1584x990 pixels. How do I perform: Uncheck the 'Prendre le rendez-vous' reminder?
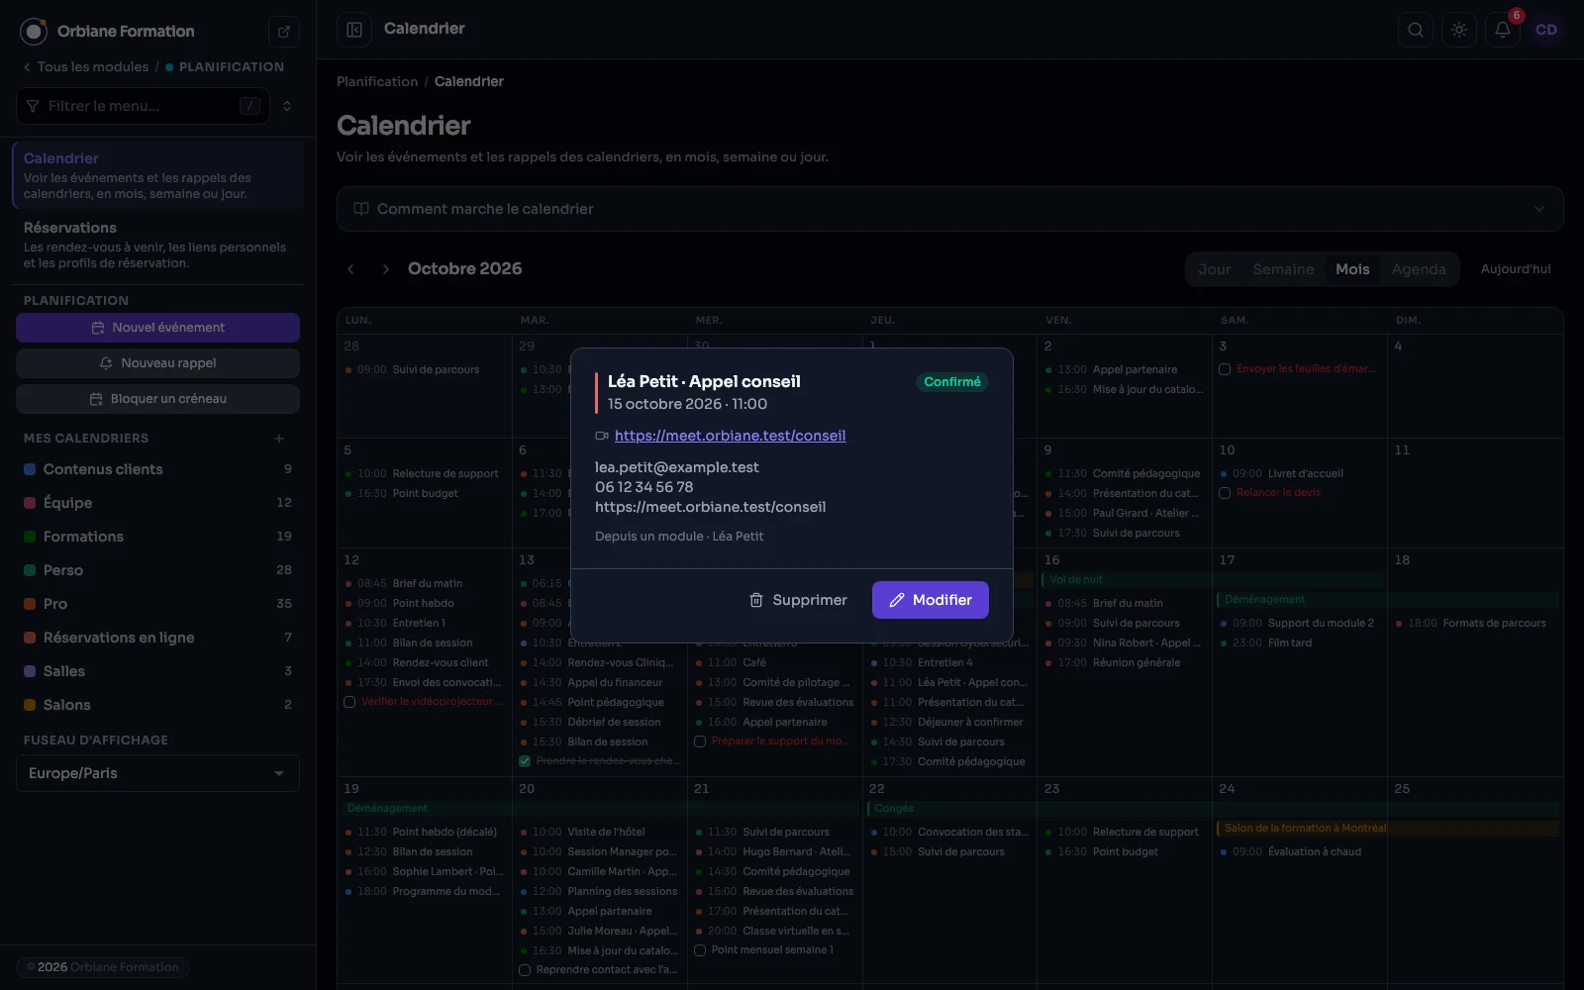(525, 761)
